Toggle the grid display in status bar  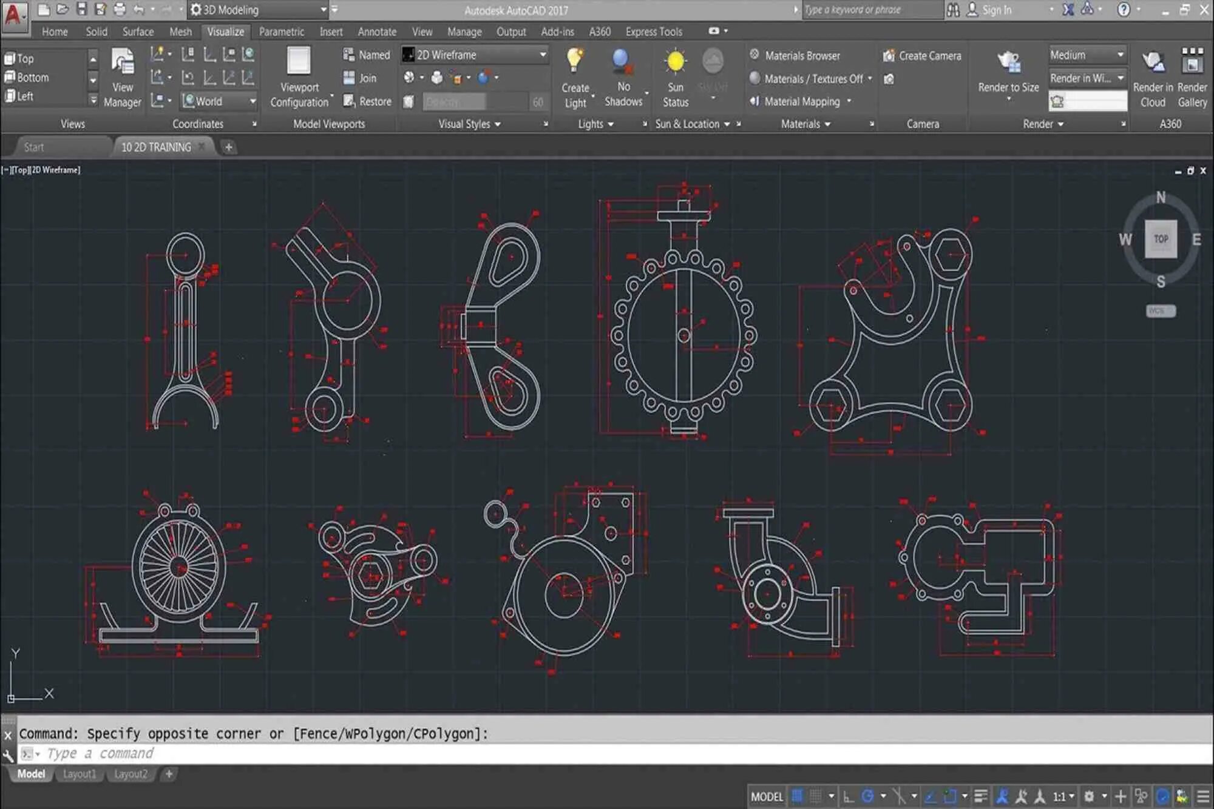pyautogui.click(x=798, y=796)
